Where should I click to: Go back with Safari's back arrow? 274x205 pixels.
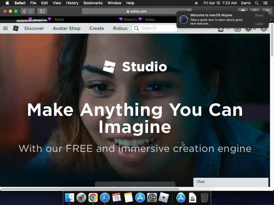click(x=24, y=11)
